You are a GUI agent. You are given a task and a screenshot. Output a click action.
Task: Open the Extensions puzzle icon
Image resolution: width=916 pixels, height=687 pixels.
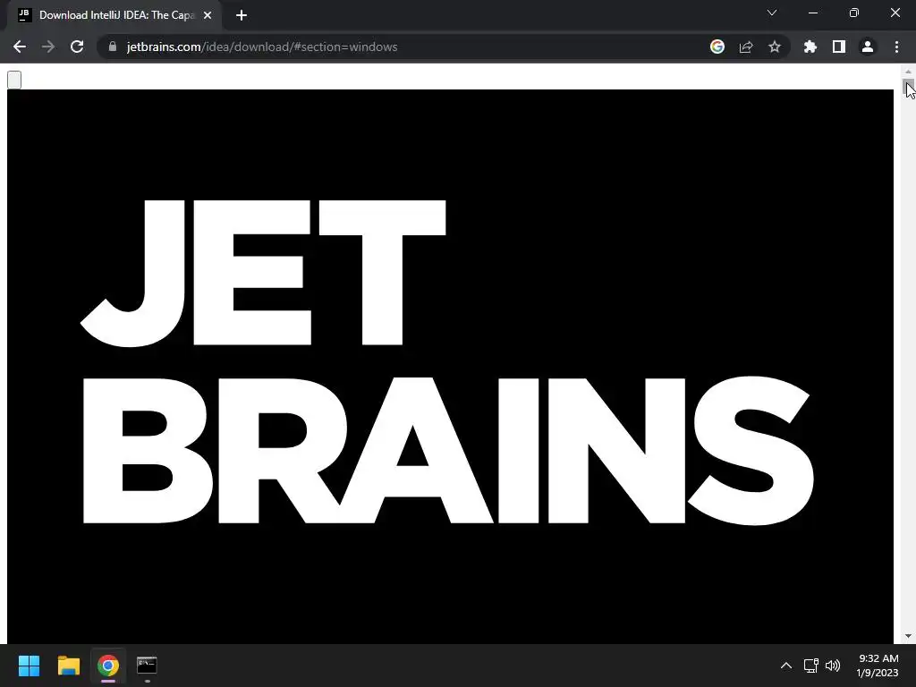[810, 47]
